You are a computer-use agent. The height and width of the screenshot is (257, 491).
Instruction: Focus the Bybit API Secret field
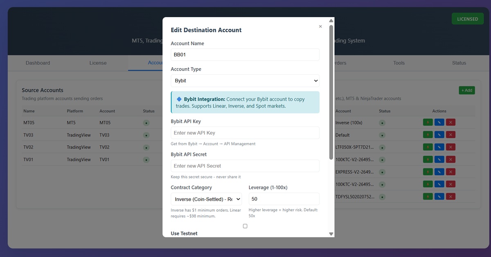[x=245, y=166]
